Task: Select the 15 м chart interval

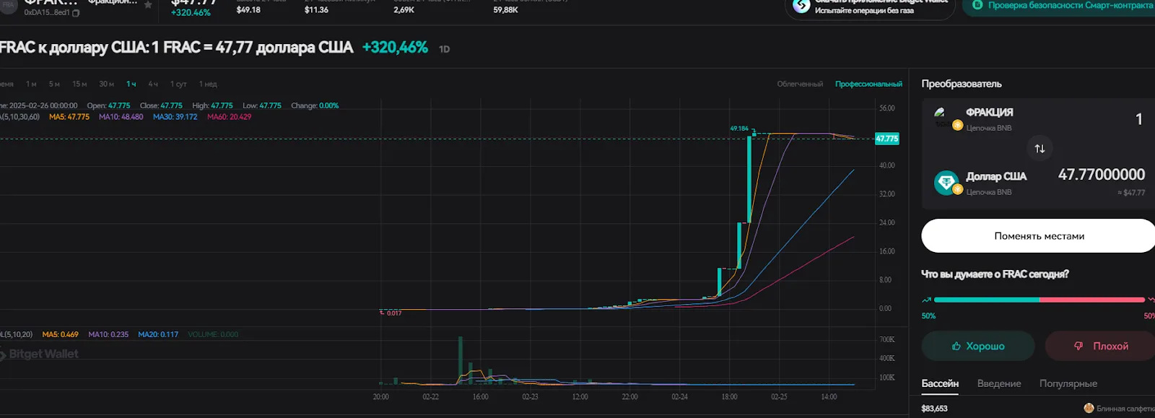Action: (79, 84)
